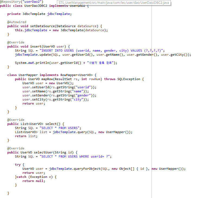Viewport: 215px width, 198px height.
Task: Click the throws SQLException clause
Action: point(122,79)
